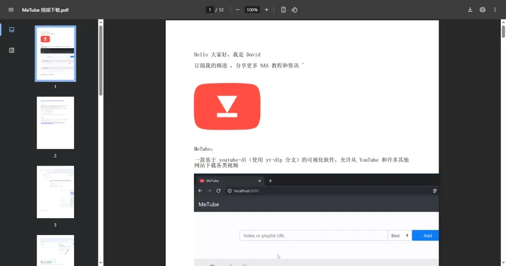Click the browser menu icon at the right
This screenshot has width=506, height=266.
tap(435, 191)
